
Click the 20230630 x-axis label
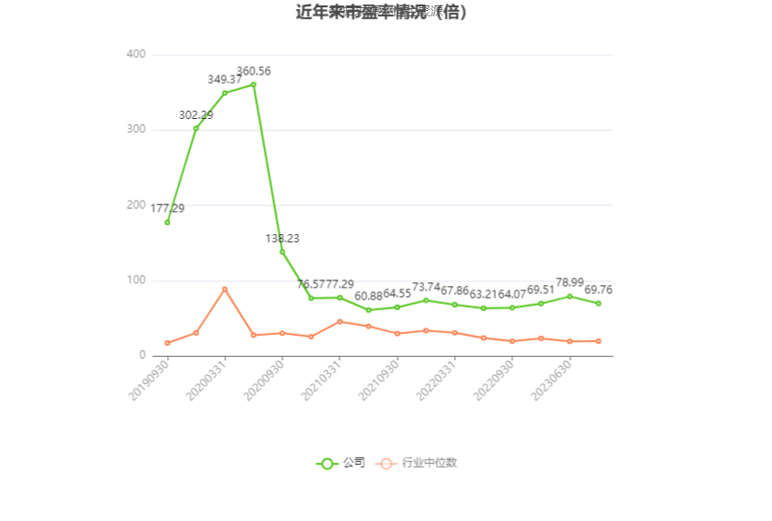tap(551, 379)
